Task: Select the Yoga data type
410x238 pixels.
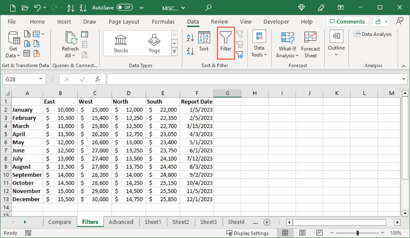Action: click(154, 43)
